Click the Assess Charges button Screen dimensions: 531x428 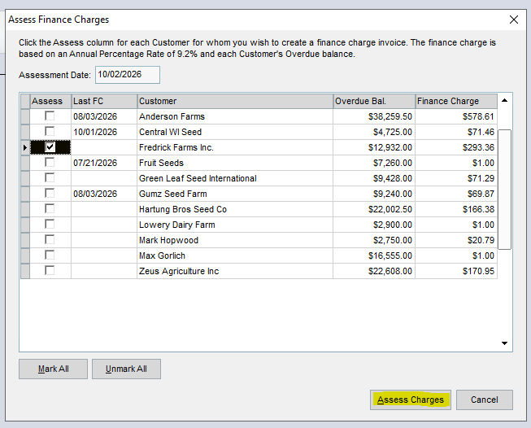411,400
